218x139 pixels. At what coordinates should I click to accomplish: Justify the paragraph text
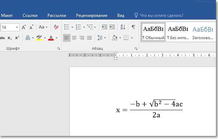point(89,38)
